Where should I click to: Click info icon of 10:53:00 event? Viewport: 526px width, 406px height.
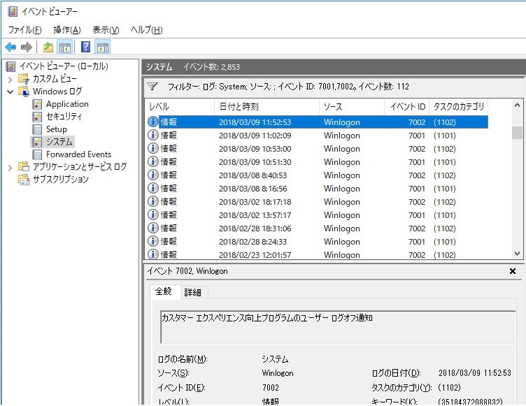[153, 149]
